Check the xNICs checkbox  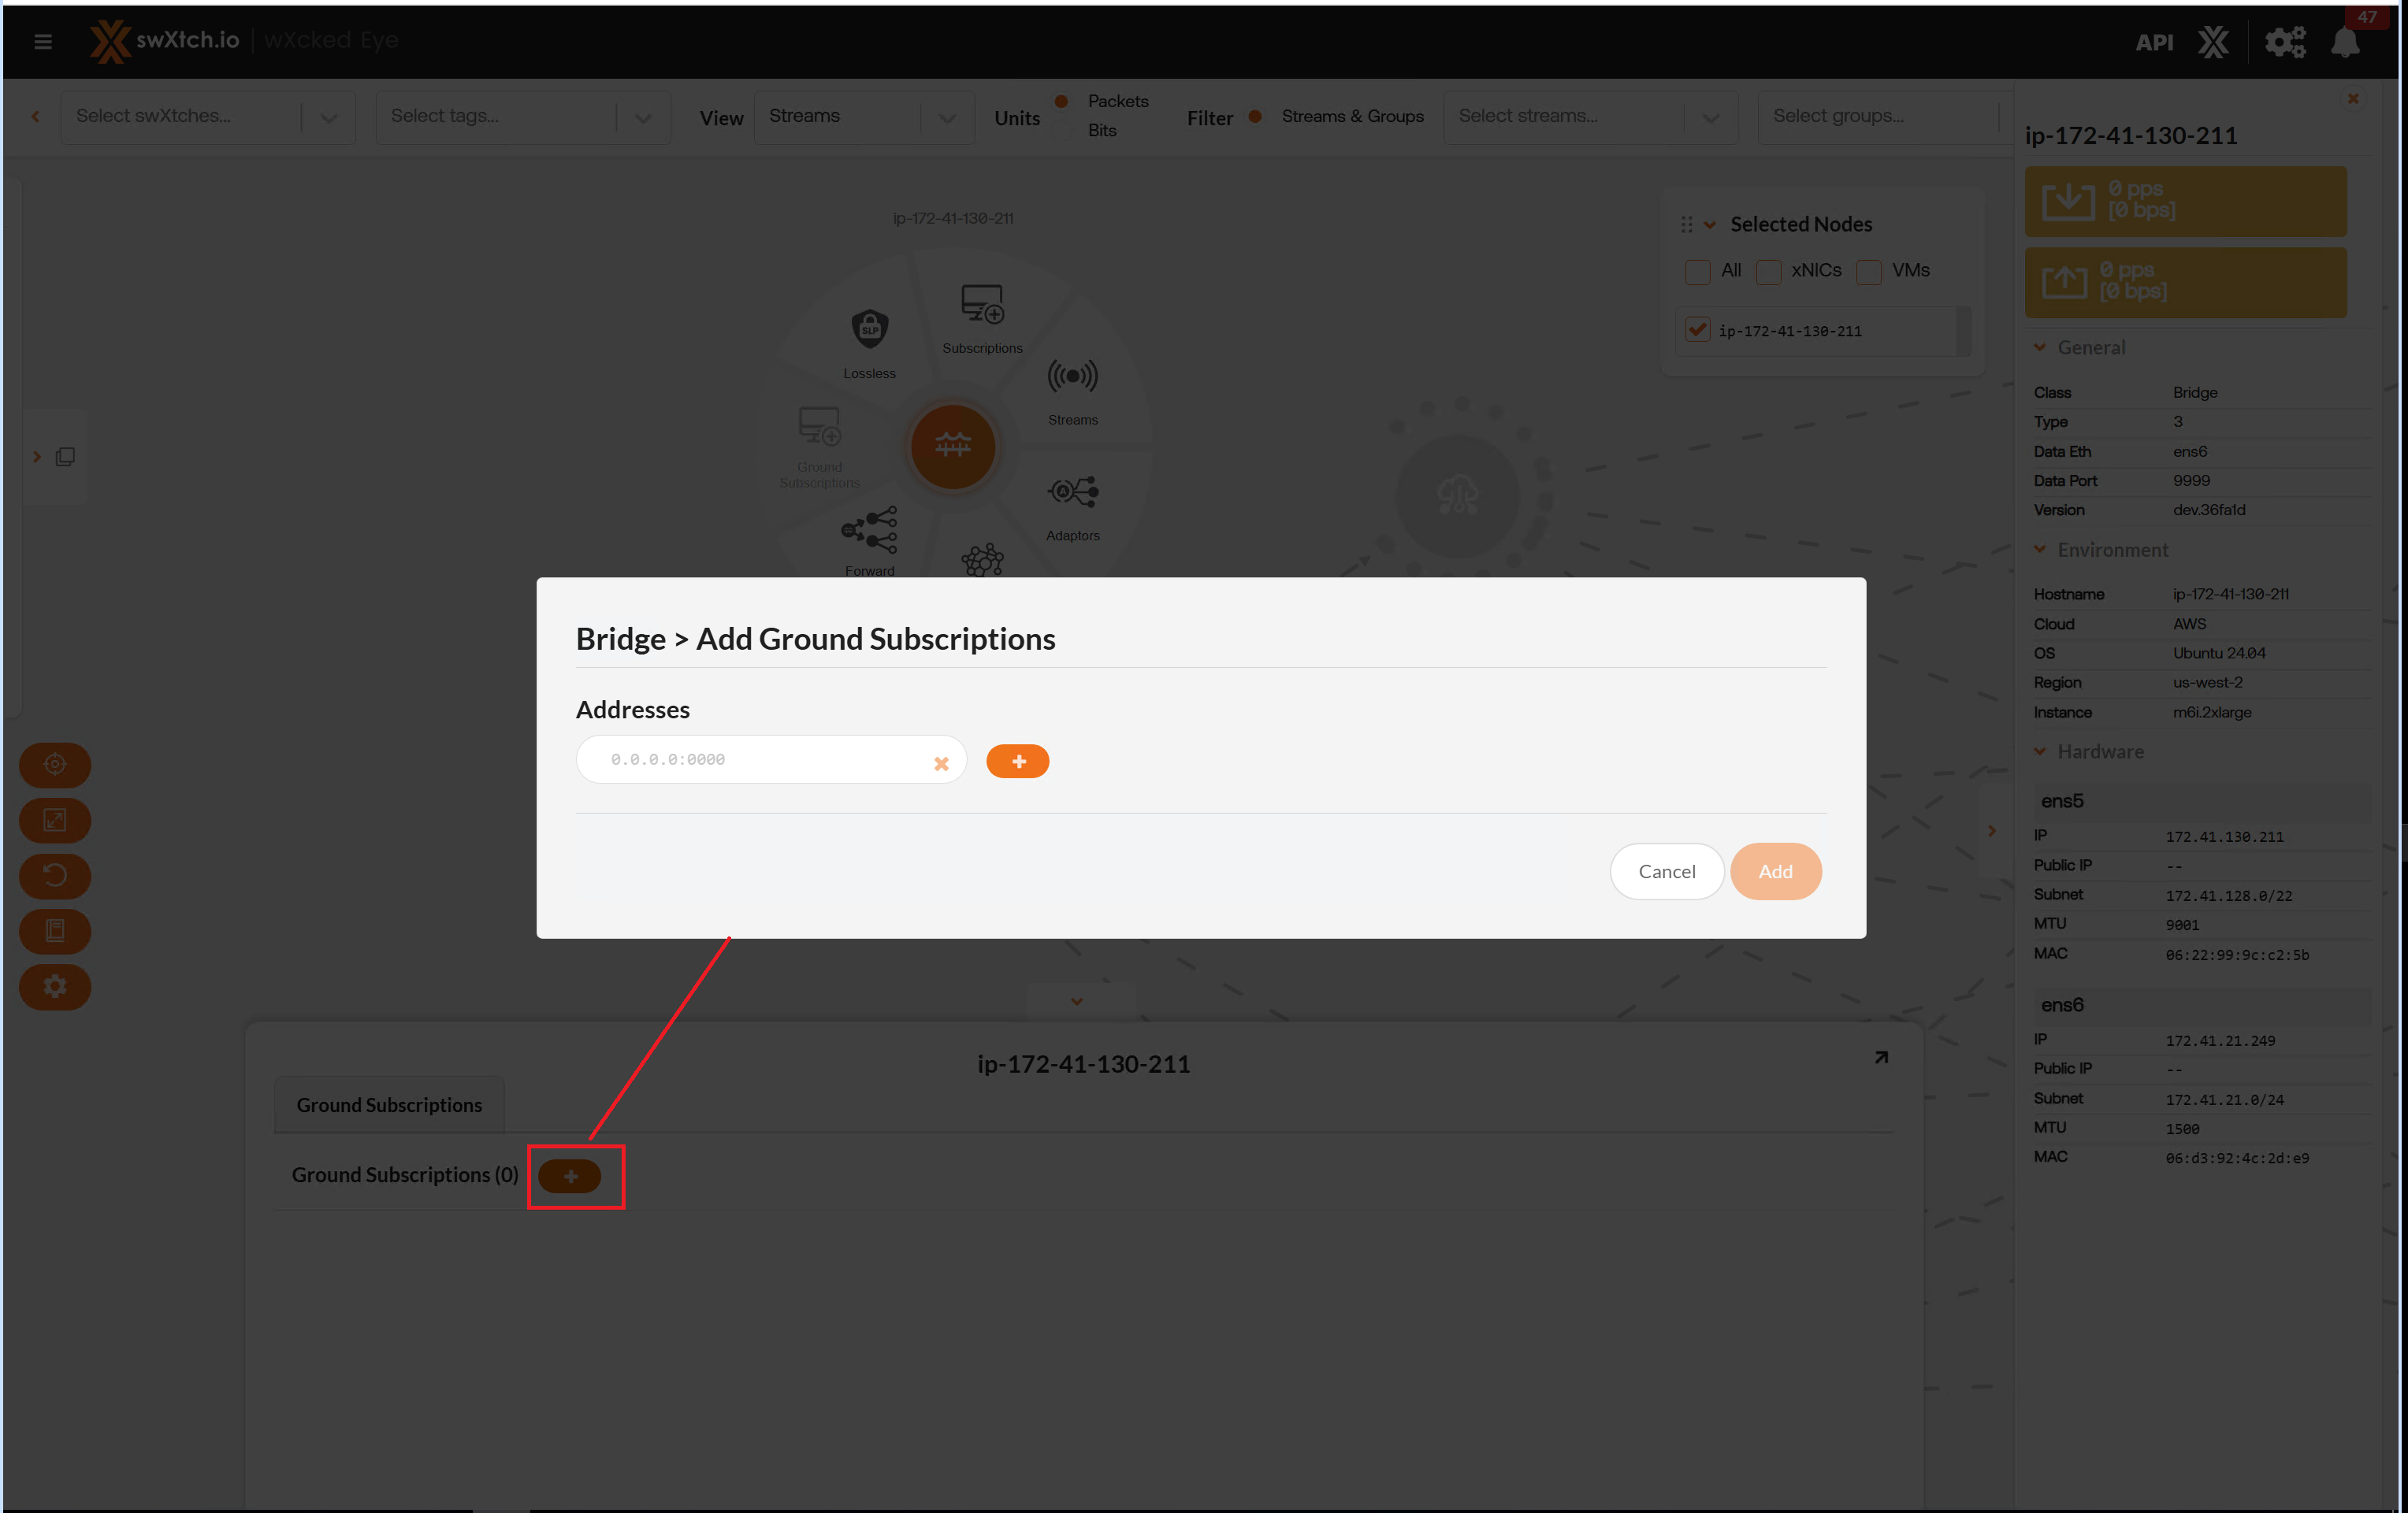coord(1769,272)
